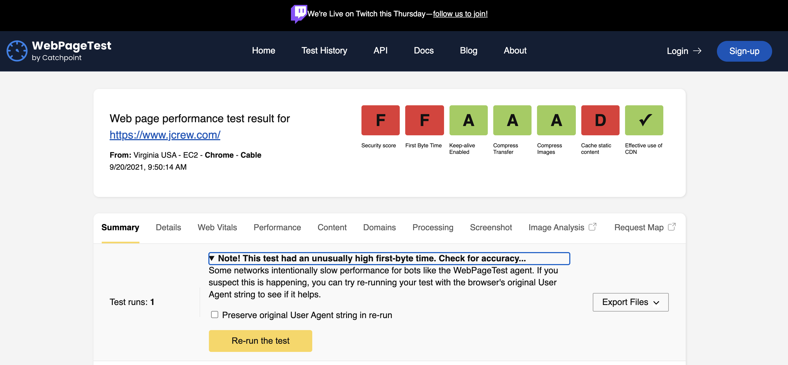The width and height of the screenshot is (788, 365).
Task: Enable Preserve original User Agent checkbox
Action: 214,314
